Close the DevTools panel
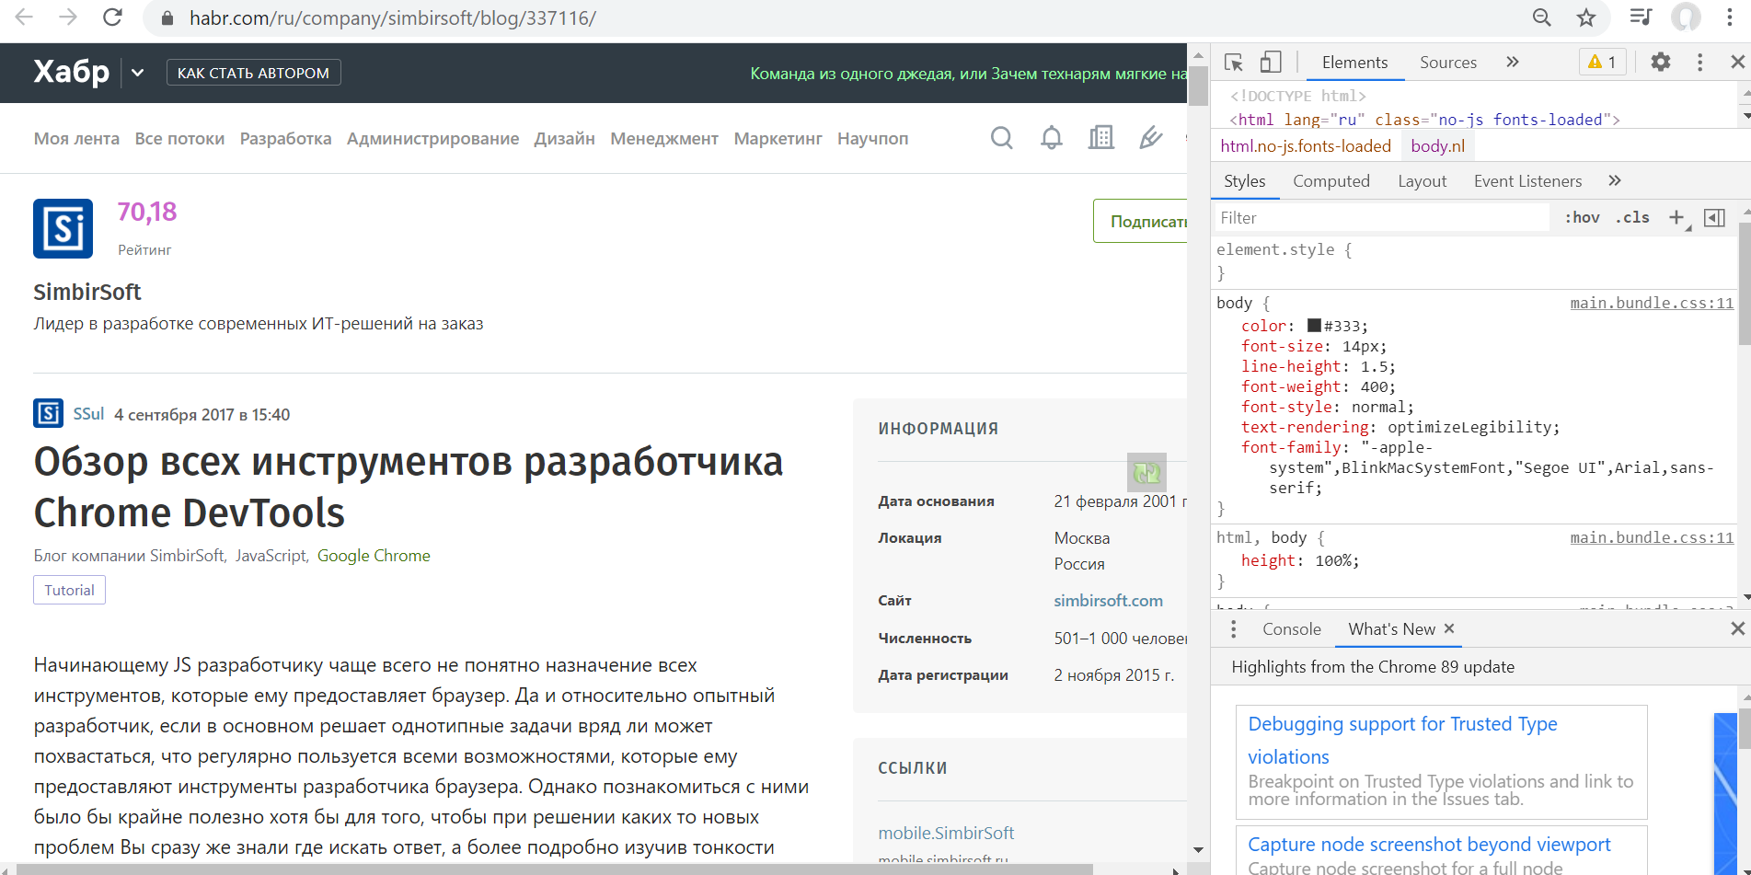The height and width of the screenshot is (875, 1751). [1737, 62]
